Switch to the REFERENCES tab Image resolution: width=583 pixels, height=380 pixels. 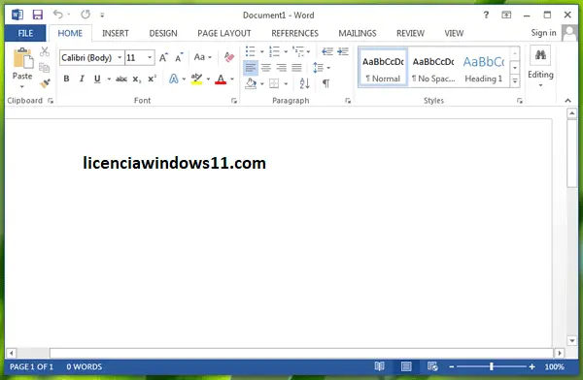[x=294, y=33]
